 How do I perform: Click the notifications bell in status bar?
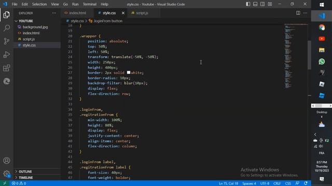306,183
